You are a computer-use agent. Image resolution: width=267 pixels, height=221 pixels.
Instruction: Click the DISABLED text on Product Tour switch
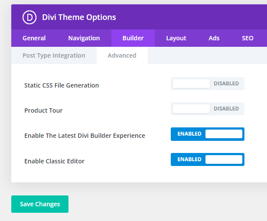tap(226, 109)
